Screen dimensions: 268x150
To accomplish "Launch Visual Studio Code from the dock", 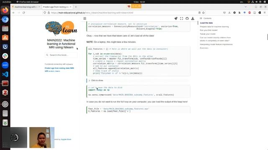I will click(x=5, y=74).
